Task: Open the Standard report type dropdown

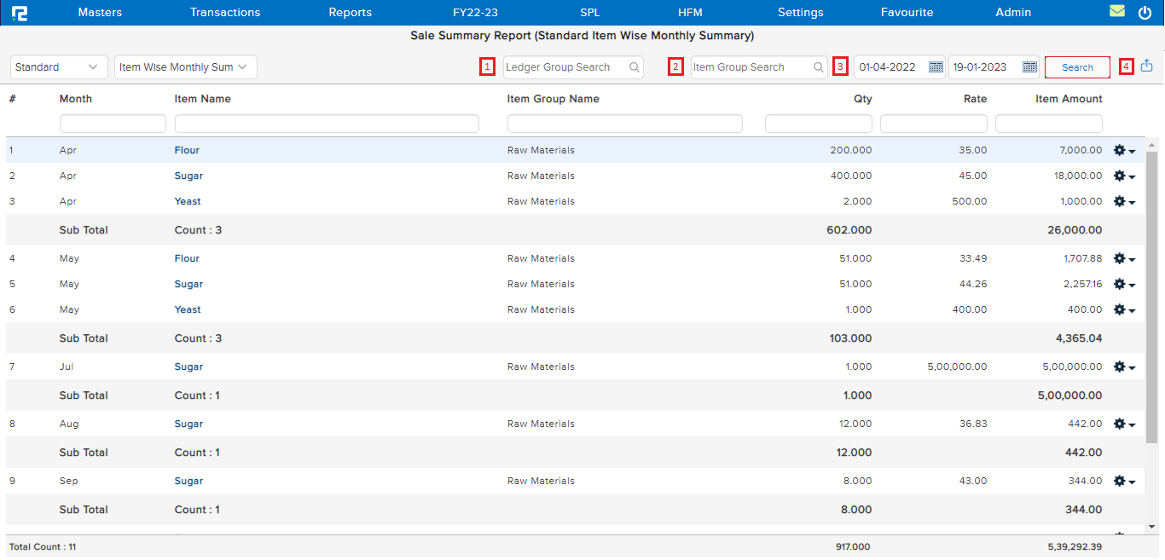Action: [x=58, y=66]
